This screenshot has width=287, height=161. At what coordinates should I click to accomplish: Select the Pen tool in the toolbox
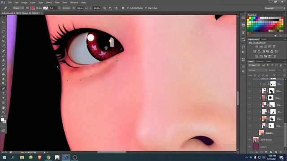click(3, 89)
